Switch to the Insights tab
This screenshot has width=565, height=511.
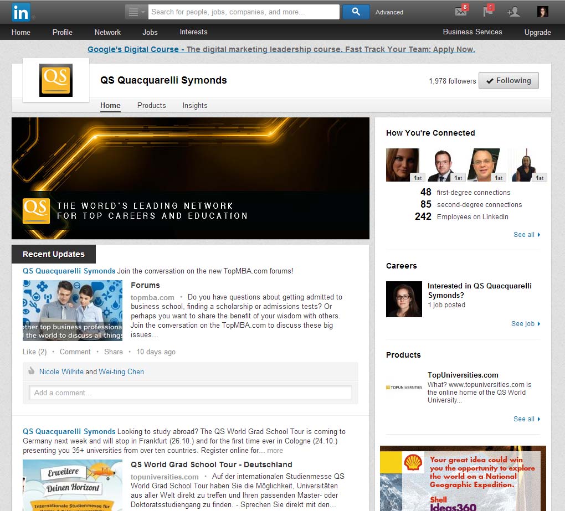tap(195, 106)
